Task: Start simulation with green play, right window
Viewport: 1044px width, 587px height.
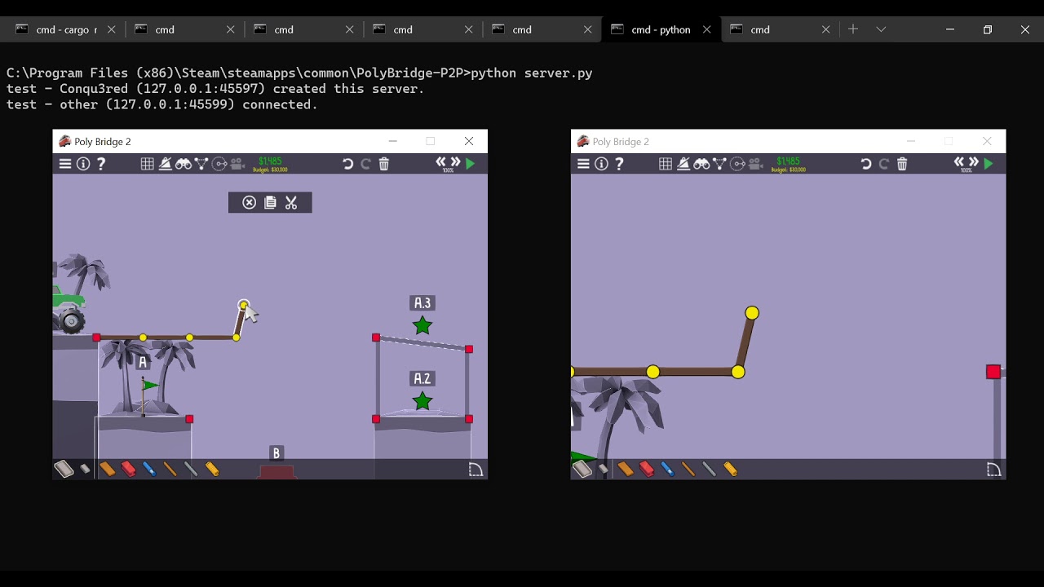Action: pyautogui.click(x=989, y=164)
